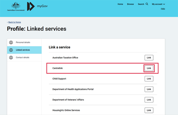Link Department of Health Applications Portal
Image resolution: width=178 pixels, height=115 pixels.
(149, 89)
